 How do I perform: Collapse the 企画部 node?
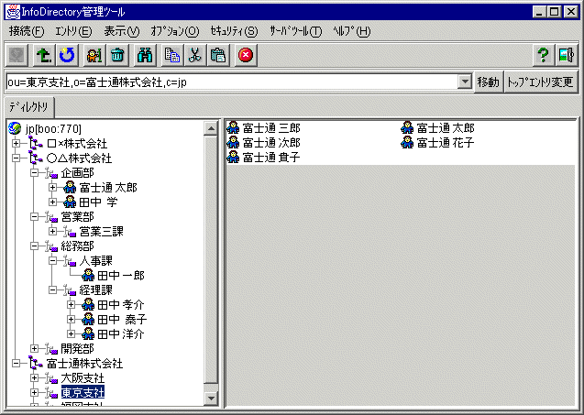click(34, 173)
